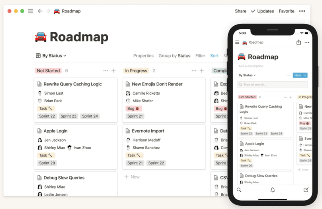
Task: Open Not Started column options on desktop
Action: [105, 71]
